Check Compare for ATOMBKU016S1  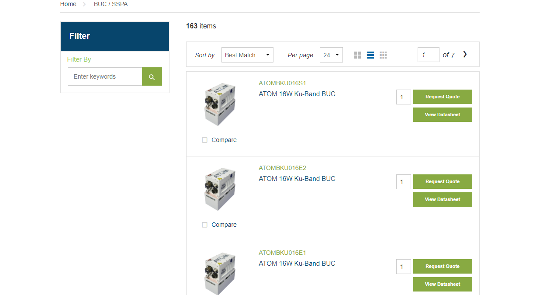204,140
